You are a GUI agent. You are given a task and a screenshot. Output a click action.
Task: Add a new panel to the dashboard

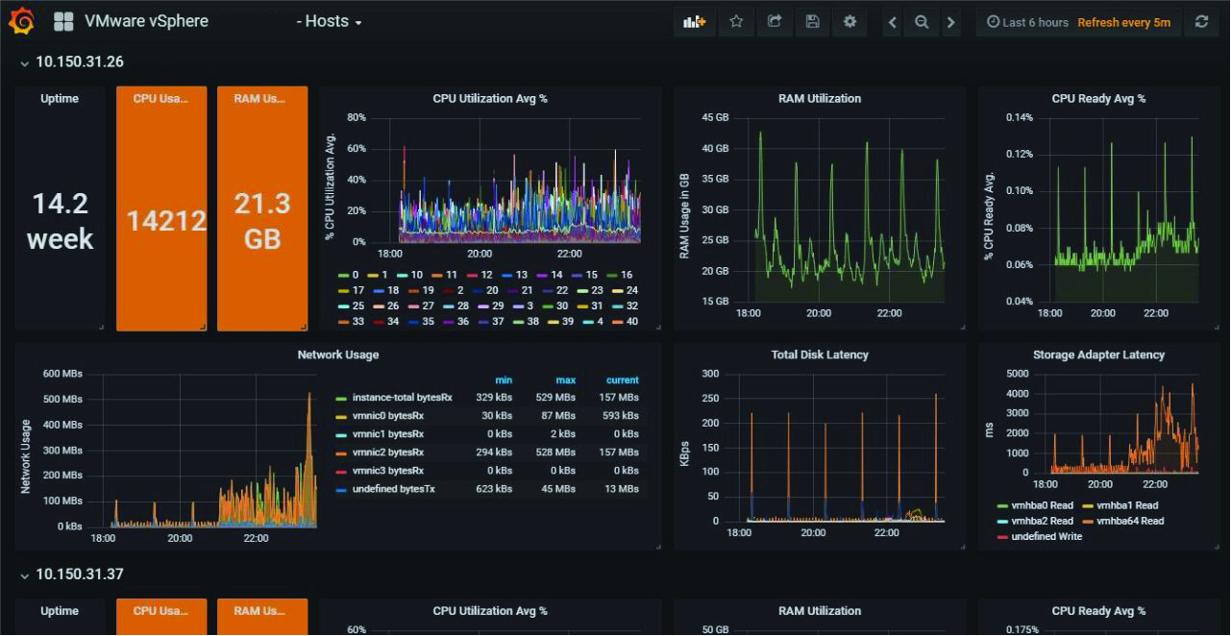[694, 22]
